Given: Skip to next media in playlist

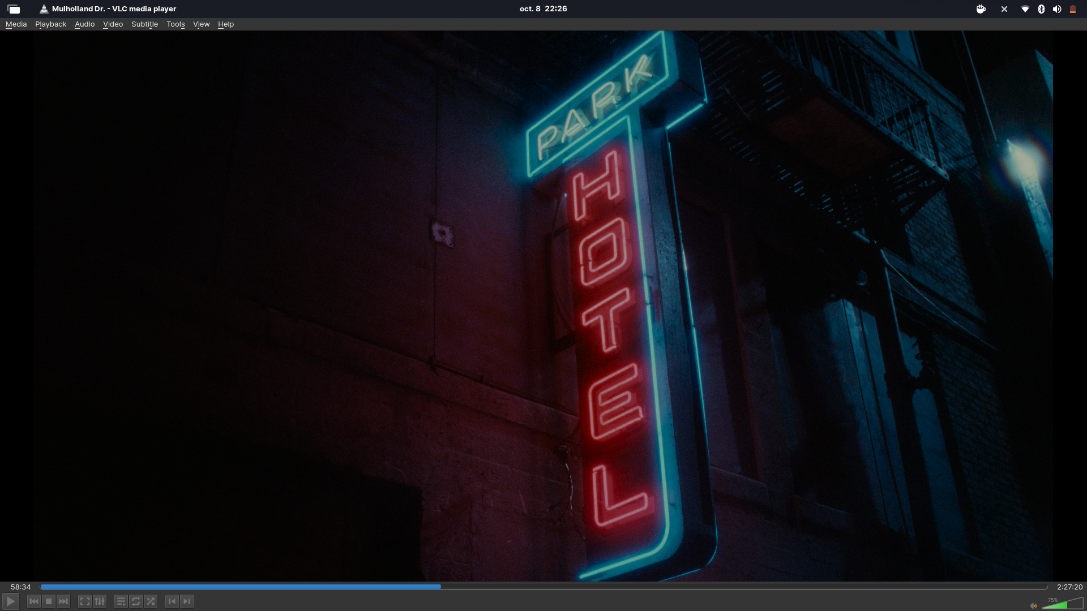Looking at the screenshot, I should pyautogui.click(x=63, y=601).
